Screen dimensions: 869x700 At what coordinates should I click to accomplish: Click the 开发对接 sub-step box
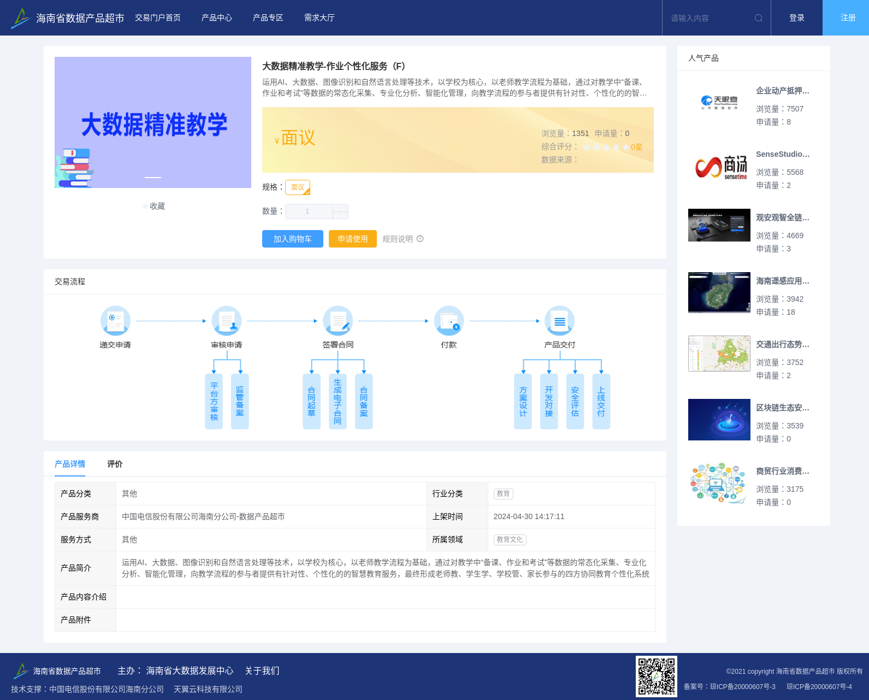point(549,402)
